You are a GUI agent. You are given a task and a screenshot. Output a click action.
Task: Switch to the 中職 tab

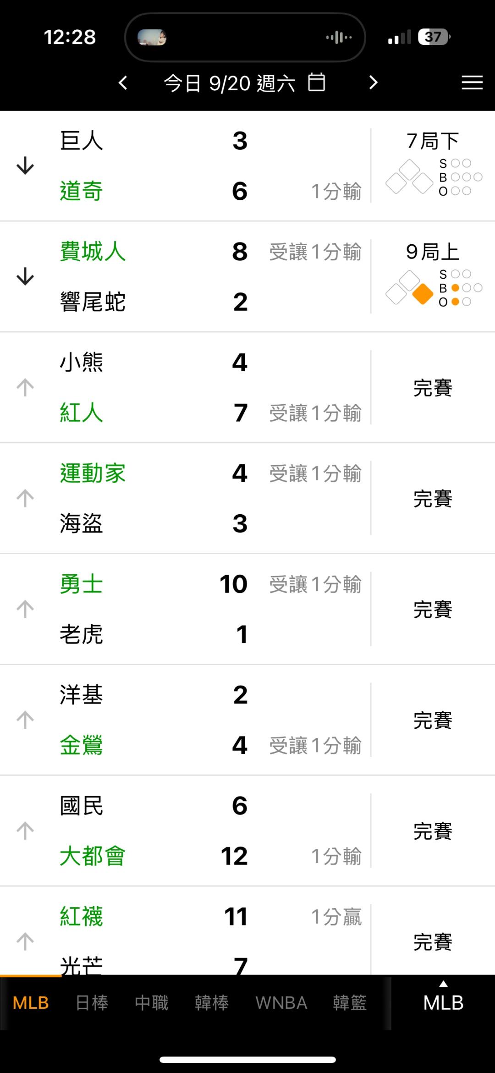(x=151, y=1003)
